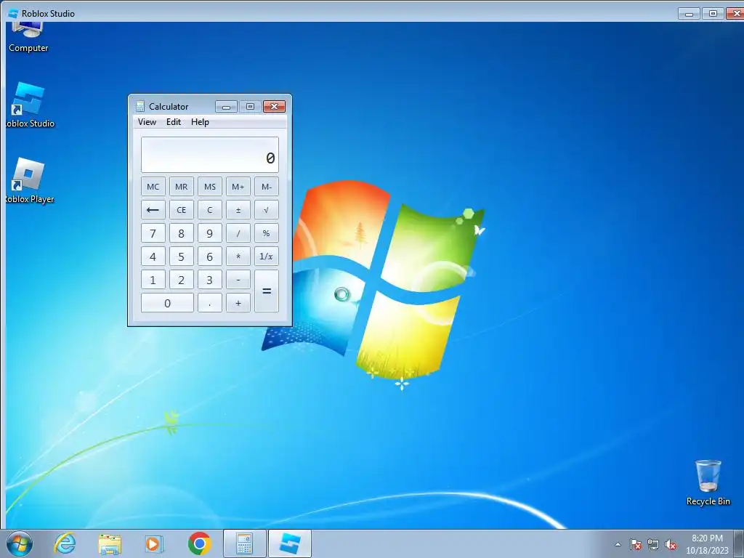Click the number 9 key
Viewport: 744px width, 558px height.
[x=210, y=233]
